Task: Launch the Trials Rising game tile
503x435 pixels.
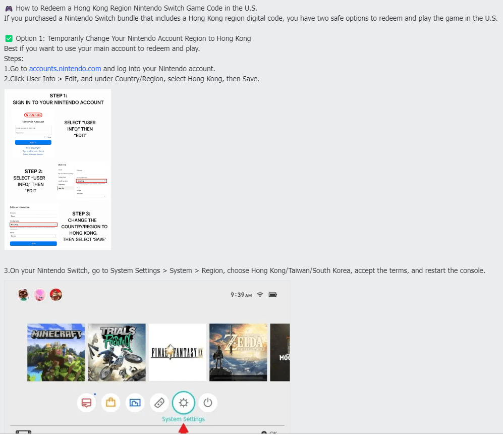Action: coord(117,352)
